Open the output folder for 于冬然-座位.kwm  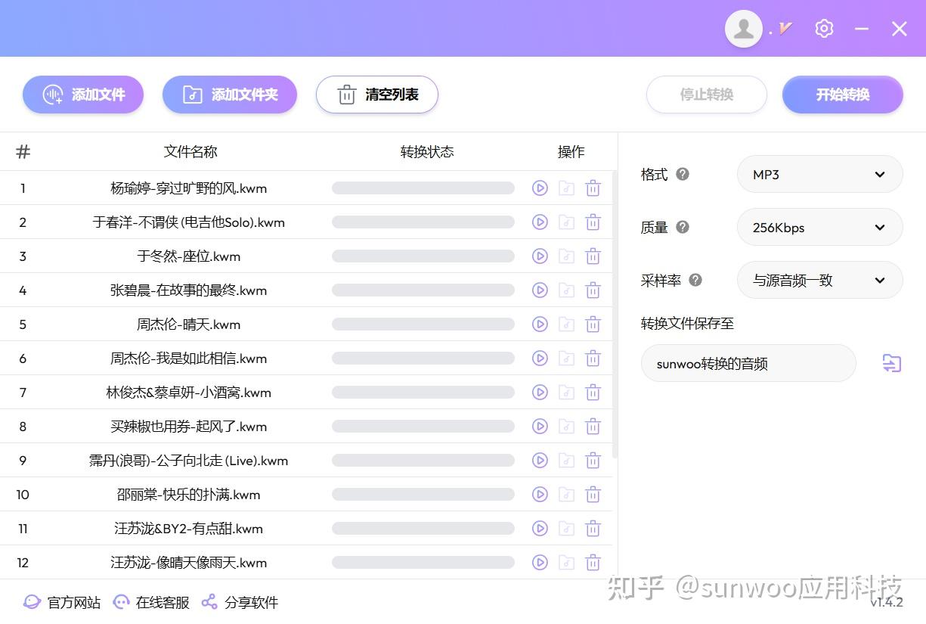click(566, 256)
